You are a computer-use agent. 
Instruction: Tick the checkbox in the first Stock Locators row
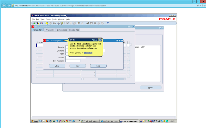click(x=128, y=45)
